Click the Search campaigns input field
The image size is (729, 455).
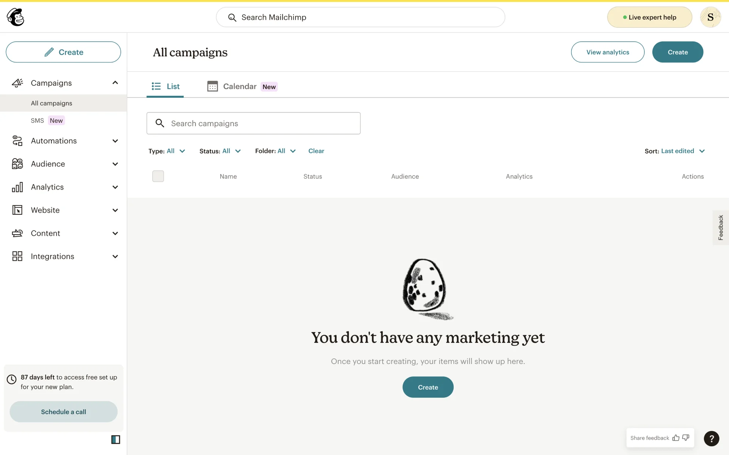click(254, 123)
